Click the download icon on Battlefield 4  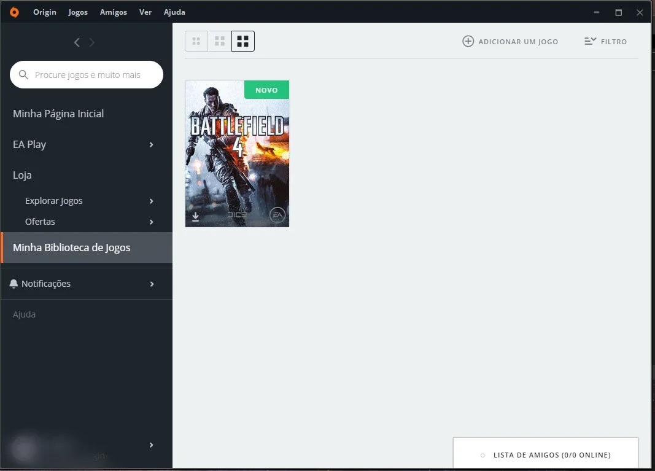195,216
